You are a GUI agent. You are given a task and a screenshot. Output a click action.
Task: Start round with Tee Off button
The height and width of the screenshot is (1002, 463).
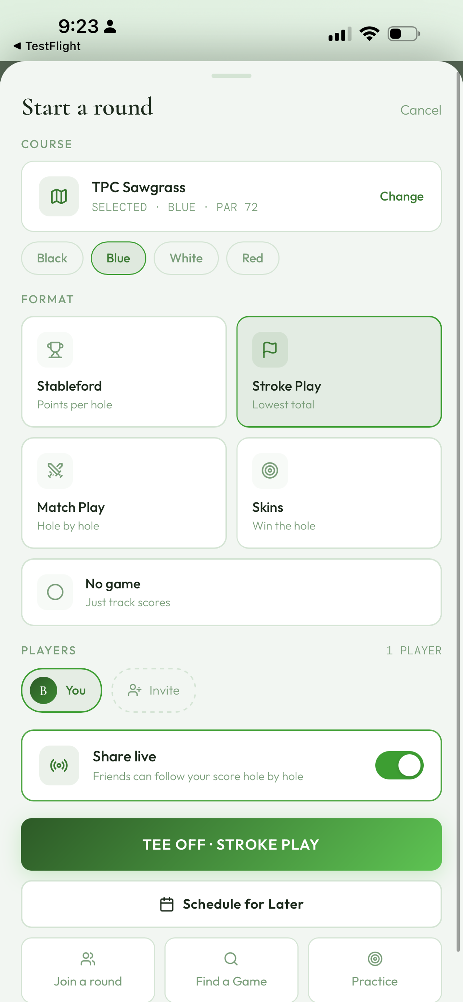[x=231, y=844]
